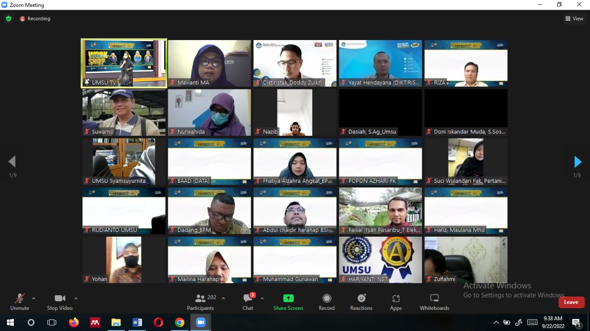The width and height of the screenshot is (590, 331).
Task: Select the UMSU TV video tile
Action: pos(124,63)
